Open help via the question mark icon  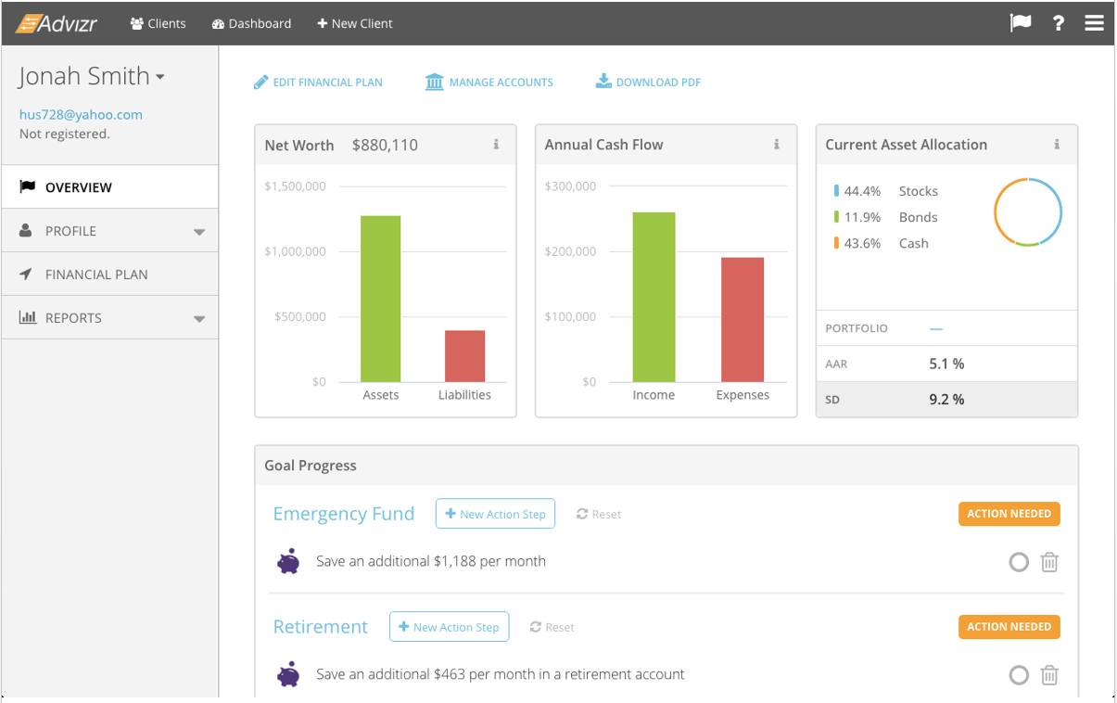tap(1058, 23)
